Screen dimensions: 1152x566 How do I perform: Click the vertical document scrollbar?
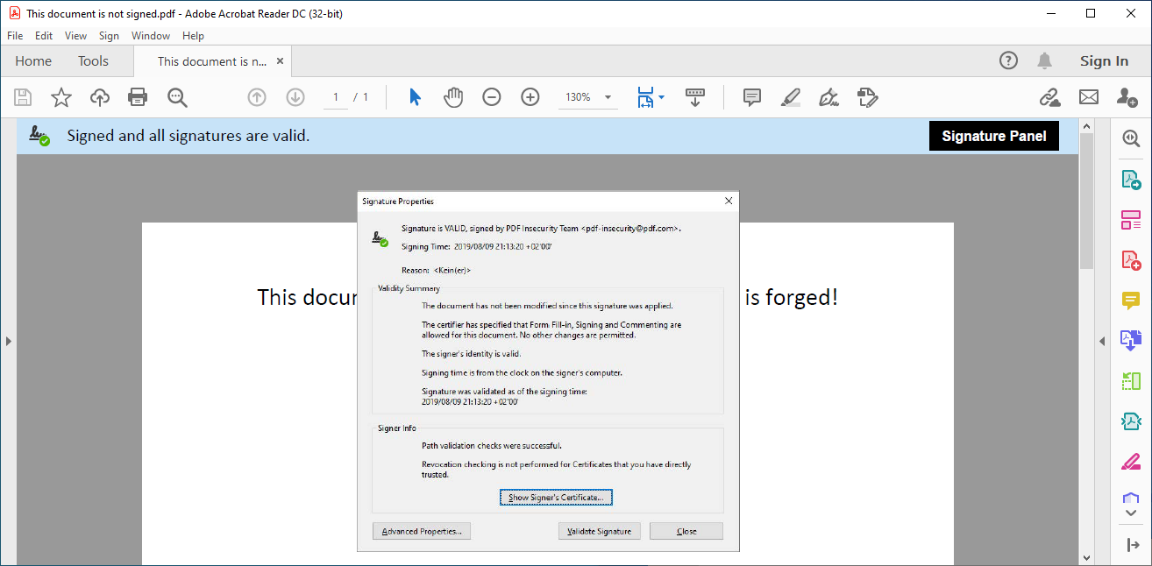tap(1087, 202)
